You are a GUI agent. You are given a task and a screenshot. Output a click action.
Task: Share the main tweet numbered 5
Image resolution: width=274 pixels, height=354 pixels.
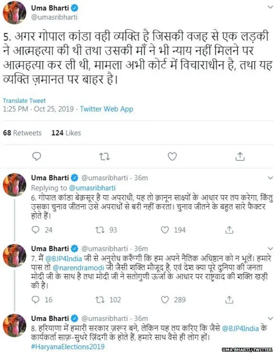(x=239, y=157)
